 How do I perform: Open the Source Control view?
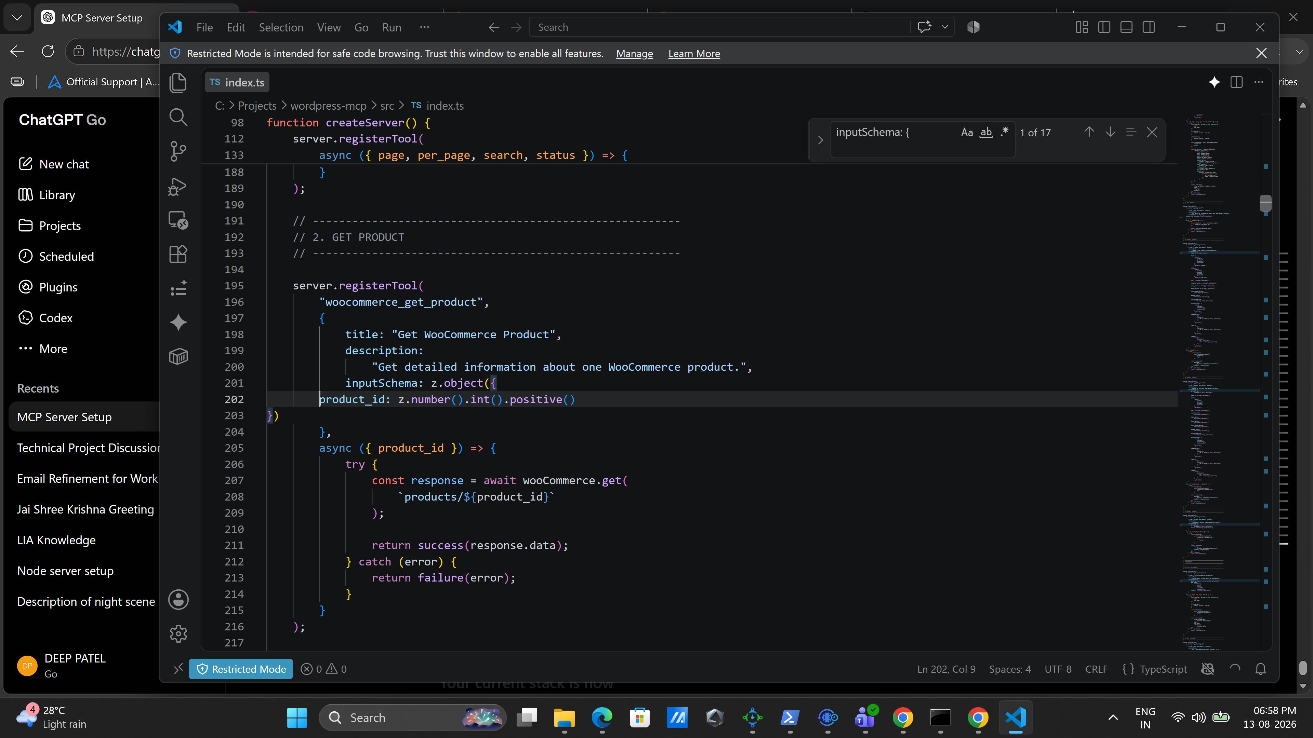[178, 151]
